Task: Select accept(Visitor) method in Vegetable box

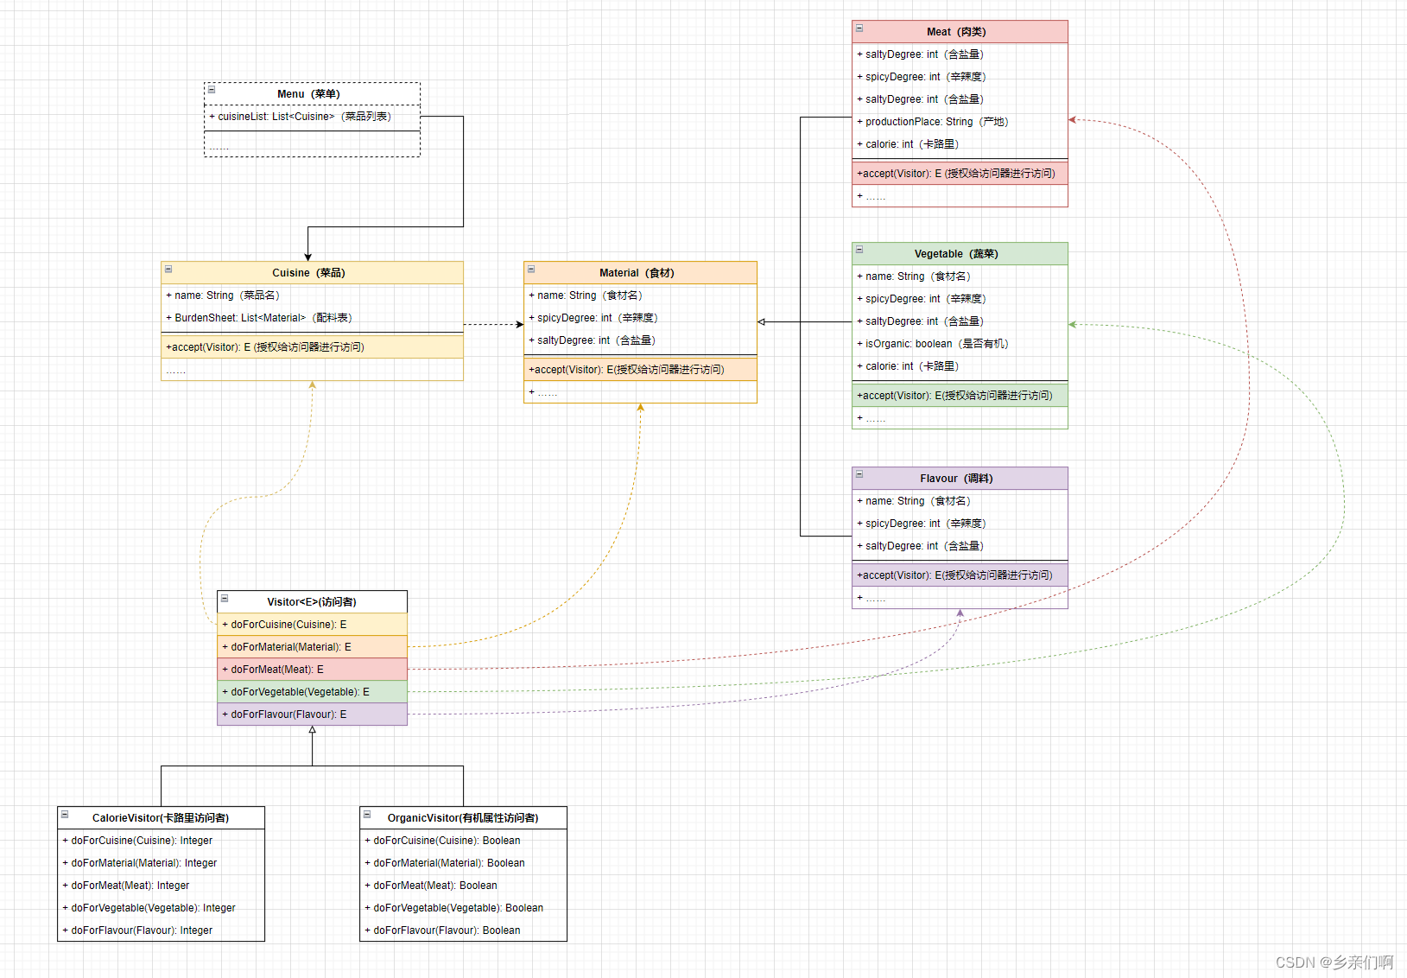Action: (960, 396)
